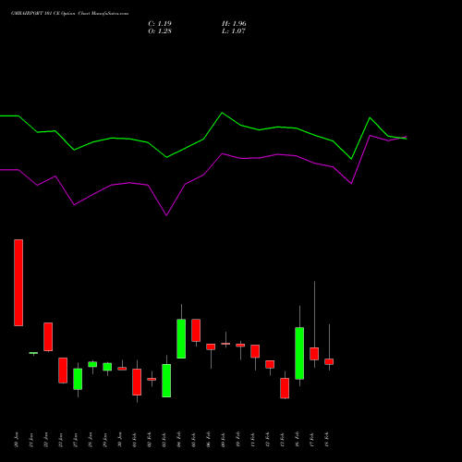Click the 18 Feb date label

[327, 440]
